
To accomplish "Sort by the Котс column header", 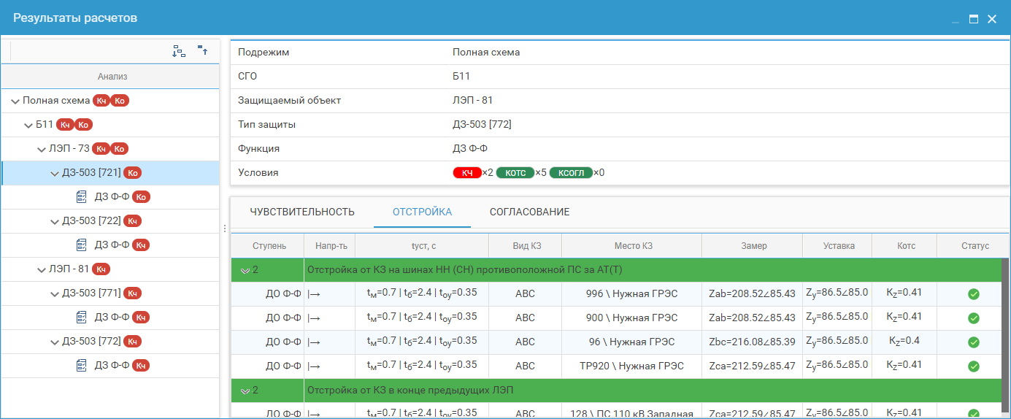I will [x=906, y=246].
